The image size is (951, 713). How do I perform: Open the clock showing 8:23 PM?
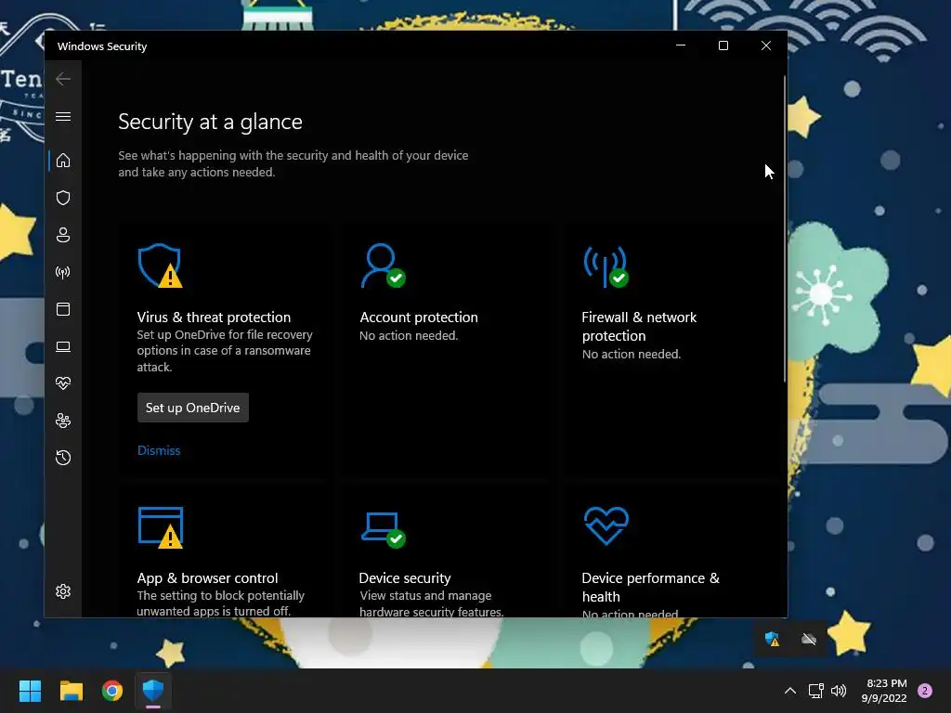[x=884, y=691]
